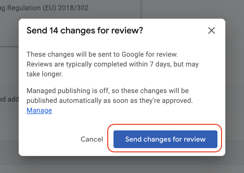The width and height of the screenshot is (244, 173).
Task: Click the 'published automatically as soon as they're approved' line
Action: (110, 101)
